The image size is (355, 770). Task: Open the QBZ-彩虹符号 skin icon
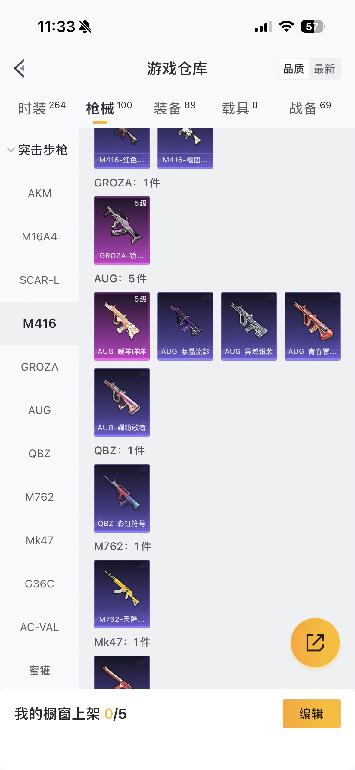tap(122, 498)
